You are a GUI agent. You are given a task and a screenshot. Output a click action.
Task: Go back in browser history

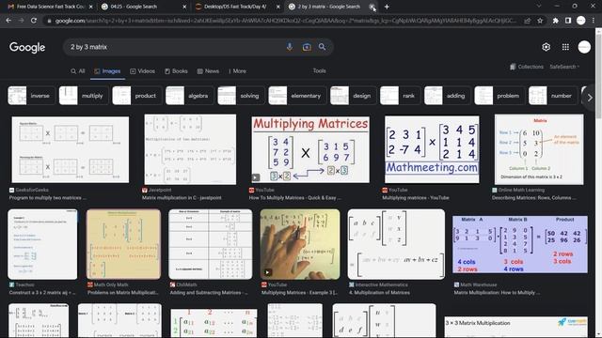(8, 21)
